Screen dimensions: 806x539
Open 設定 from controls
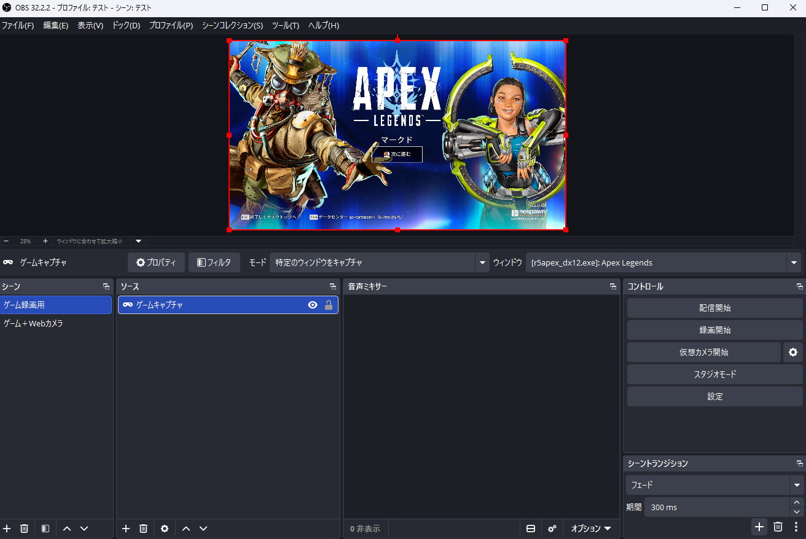[x=715, y=396]
